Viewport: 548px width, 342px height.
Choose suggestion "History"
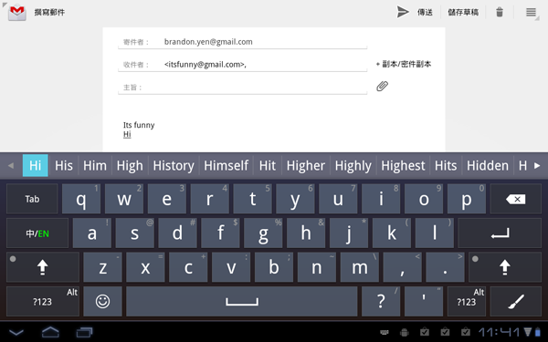click(174, 165)
